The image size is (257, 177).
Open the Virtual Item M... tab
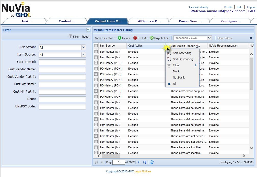click(x=108, y=21)
